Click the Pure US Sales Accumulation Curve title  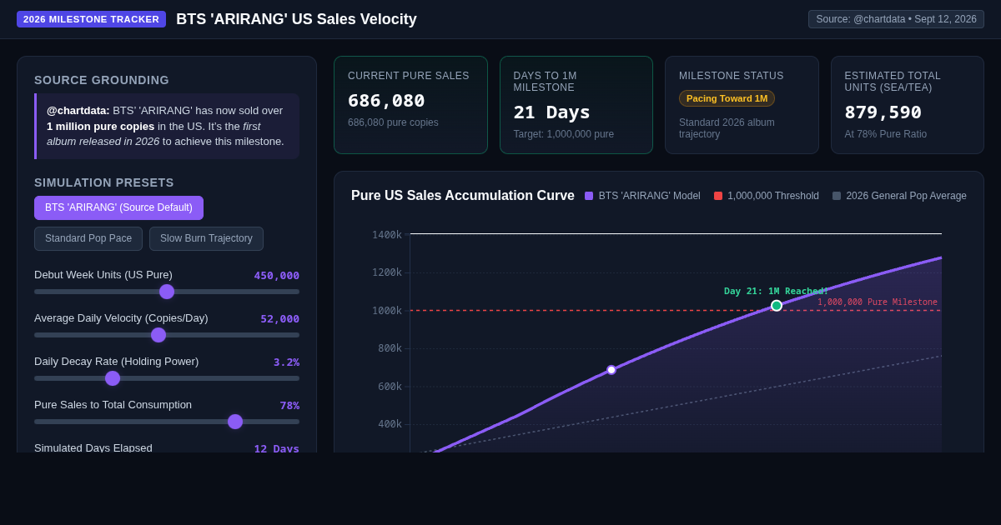[463, 196]
